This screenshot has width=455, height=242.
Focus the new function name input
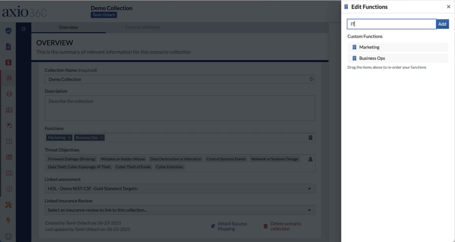coord(392,24)
